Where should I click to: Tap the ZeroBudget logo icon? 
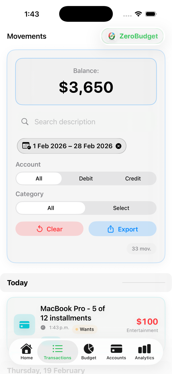point(112,36)
